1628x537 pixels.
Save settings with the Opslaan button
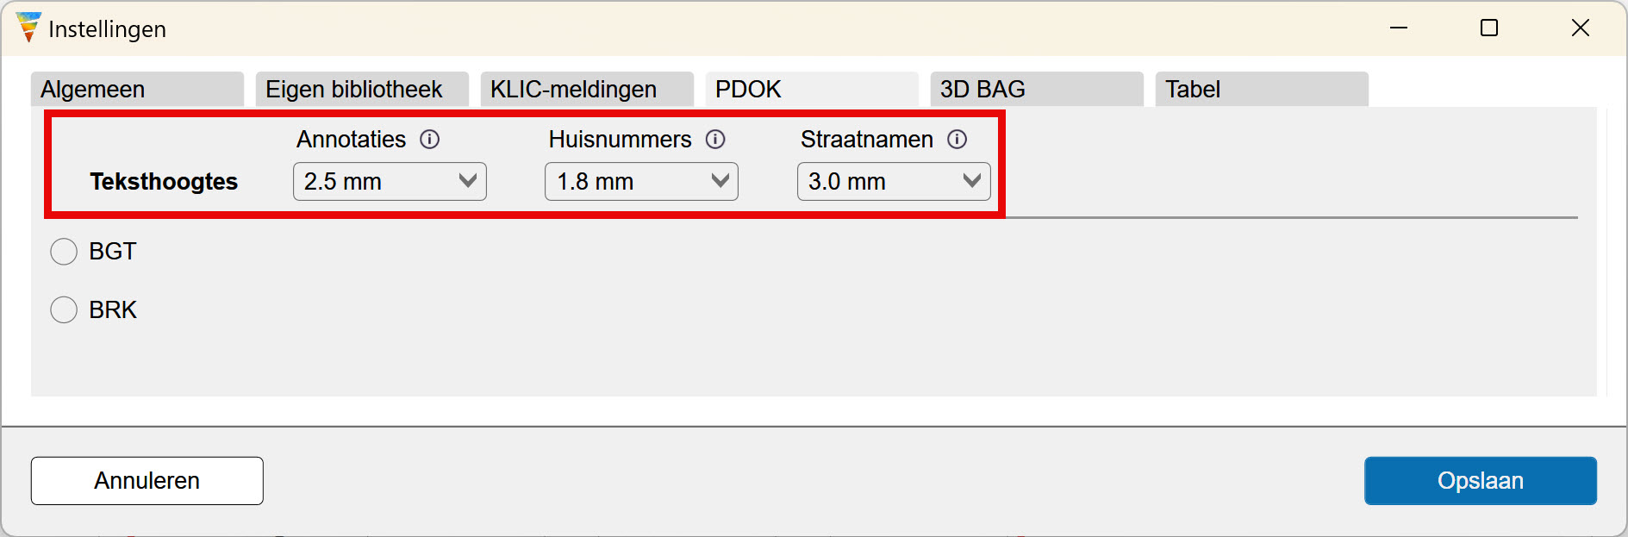click(x=1480, y=481)
